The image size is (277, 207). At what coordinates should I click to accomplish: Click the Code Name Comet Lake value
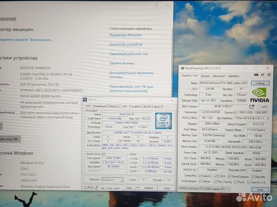(115, 118)
